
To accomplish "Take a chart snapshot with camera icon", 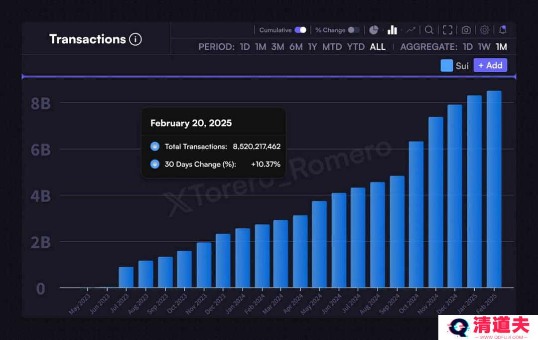I will tap(466, 30).
